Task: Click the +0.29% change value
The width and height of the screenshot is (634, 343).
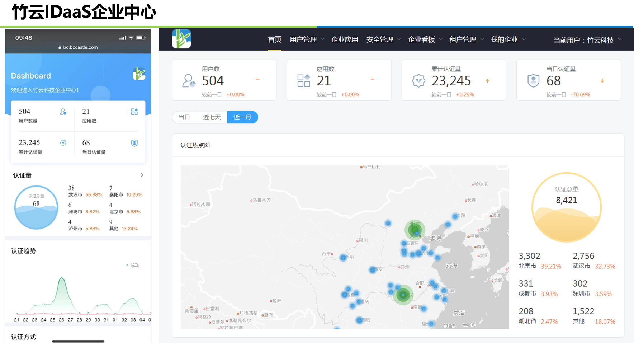Action: 465,94
